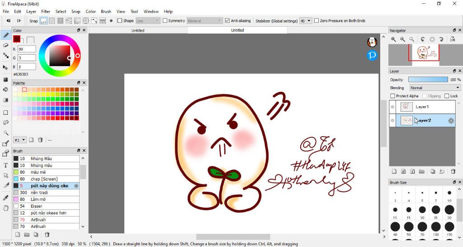Select the transparent color swatch
This screenshot has width=463, height=247.
point(30,40)
